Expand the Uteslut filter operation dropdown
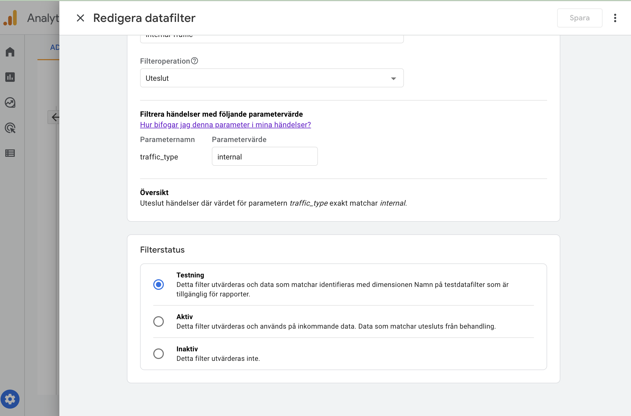The height and width of the screenshot is (416, 631). pos(272,78)
